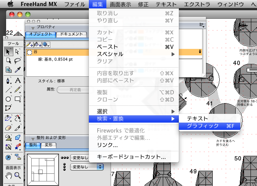Pick the Pencil tool
This screenshot has height=186, width=257.
18,90
